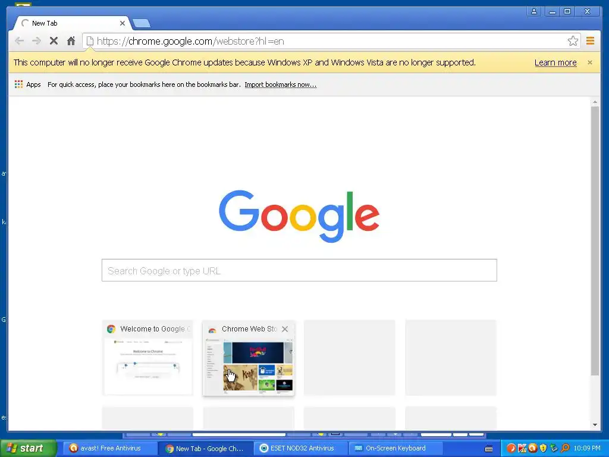The image size is (609, 457).
Task: Switch to avast! Free Antivirus taskbar window
Action: click(x=110, y=448)
